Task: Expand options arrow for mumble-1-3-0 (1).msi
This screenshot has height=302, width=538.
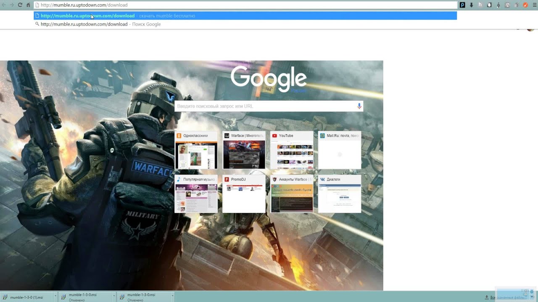Action: click(x=55, y=297)
